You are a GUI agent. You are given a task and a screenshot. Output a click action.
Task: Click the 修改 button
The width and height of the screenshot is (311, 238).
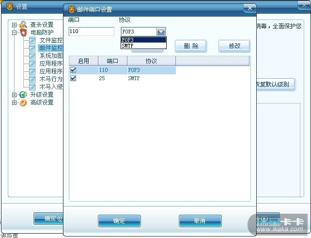point(234,46)
